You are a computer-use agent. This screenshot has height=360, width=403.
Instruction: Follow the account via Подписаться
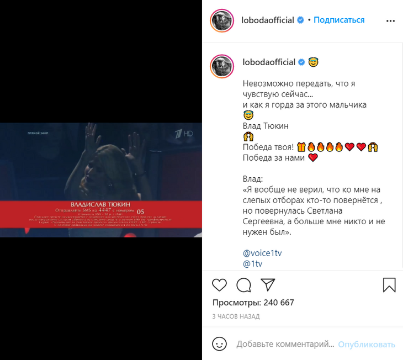(x=339, y=20)
